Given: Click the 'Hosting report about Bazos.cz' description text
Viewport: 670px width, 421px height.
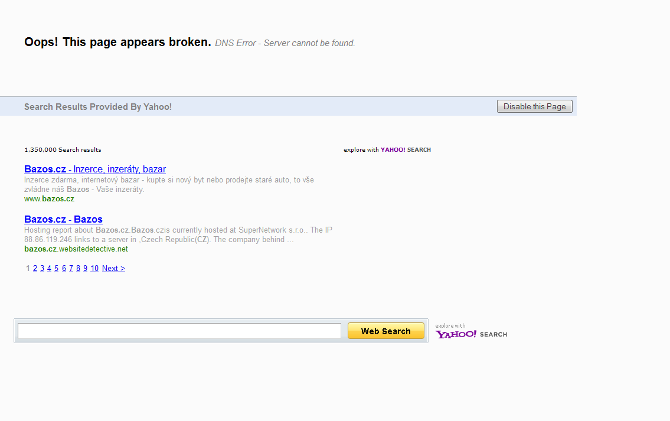Looking at the screenshot, I should pyautogui.click(x=178, y=234).
